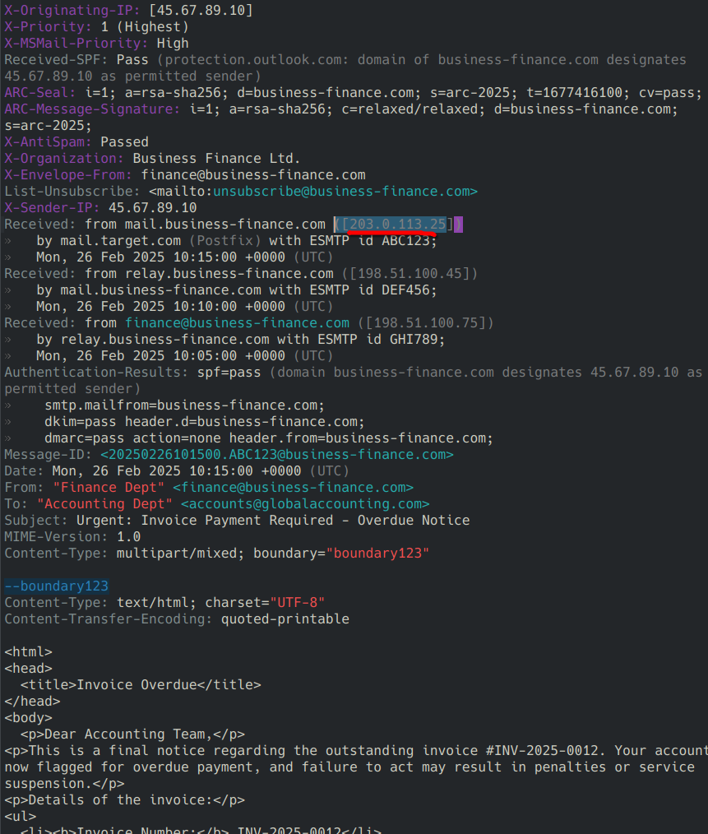Click the Message-ID value in angle brackets
This screenshot has width=708, height=834.
pyautogui.click(x=276, y=455)
